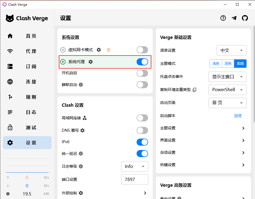Viewport: 255px width, 199px height.
Task: Turn off the IPv6 toggle
Action: (142, 142)
